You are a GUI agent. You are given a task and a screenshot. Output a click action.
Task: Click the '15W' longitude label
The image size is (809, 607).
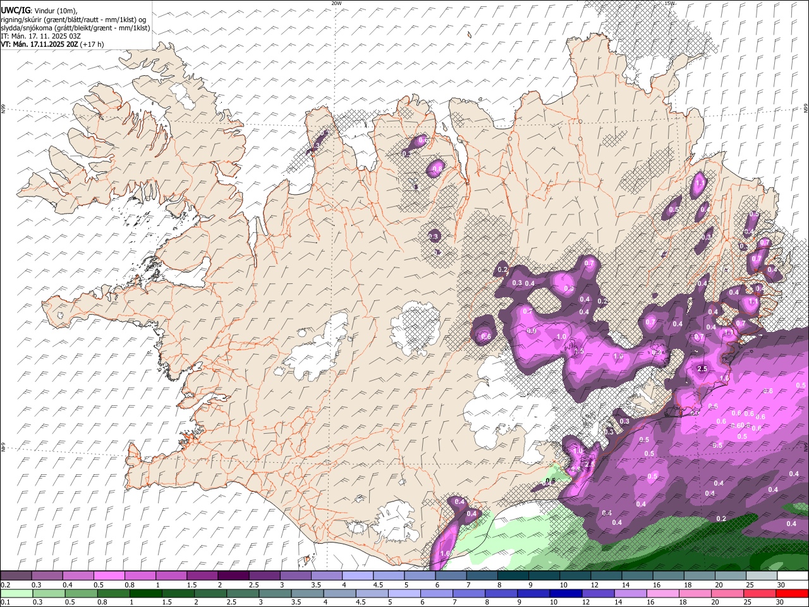[670, 3]
